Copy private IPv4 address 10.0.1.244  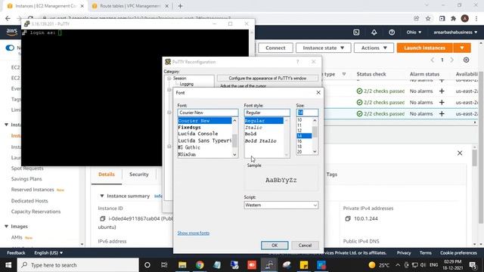pos(348,218)
